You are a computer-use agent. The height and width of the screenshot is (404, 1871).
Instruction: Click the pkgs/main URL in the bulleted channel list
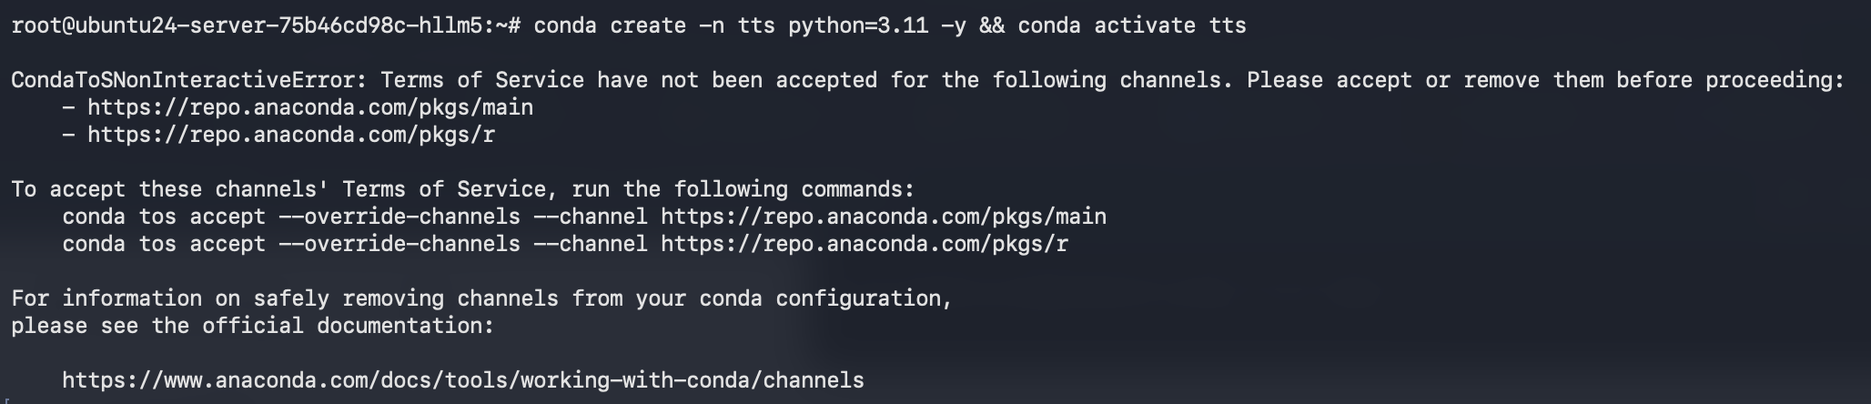(309, 107)
